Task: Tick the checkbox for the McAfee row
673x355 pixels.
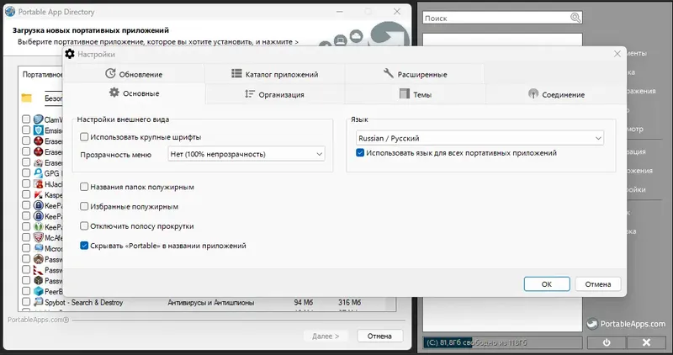Action: click(26, 237)
